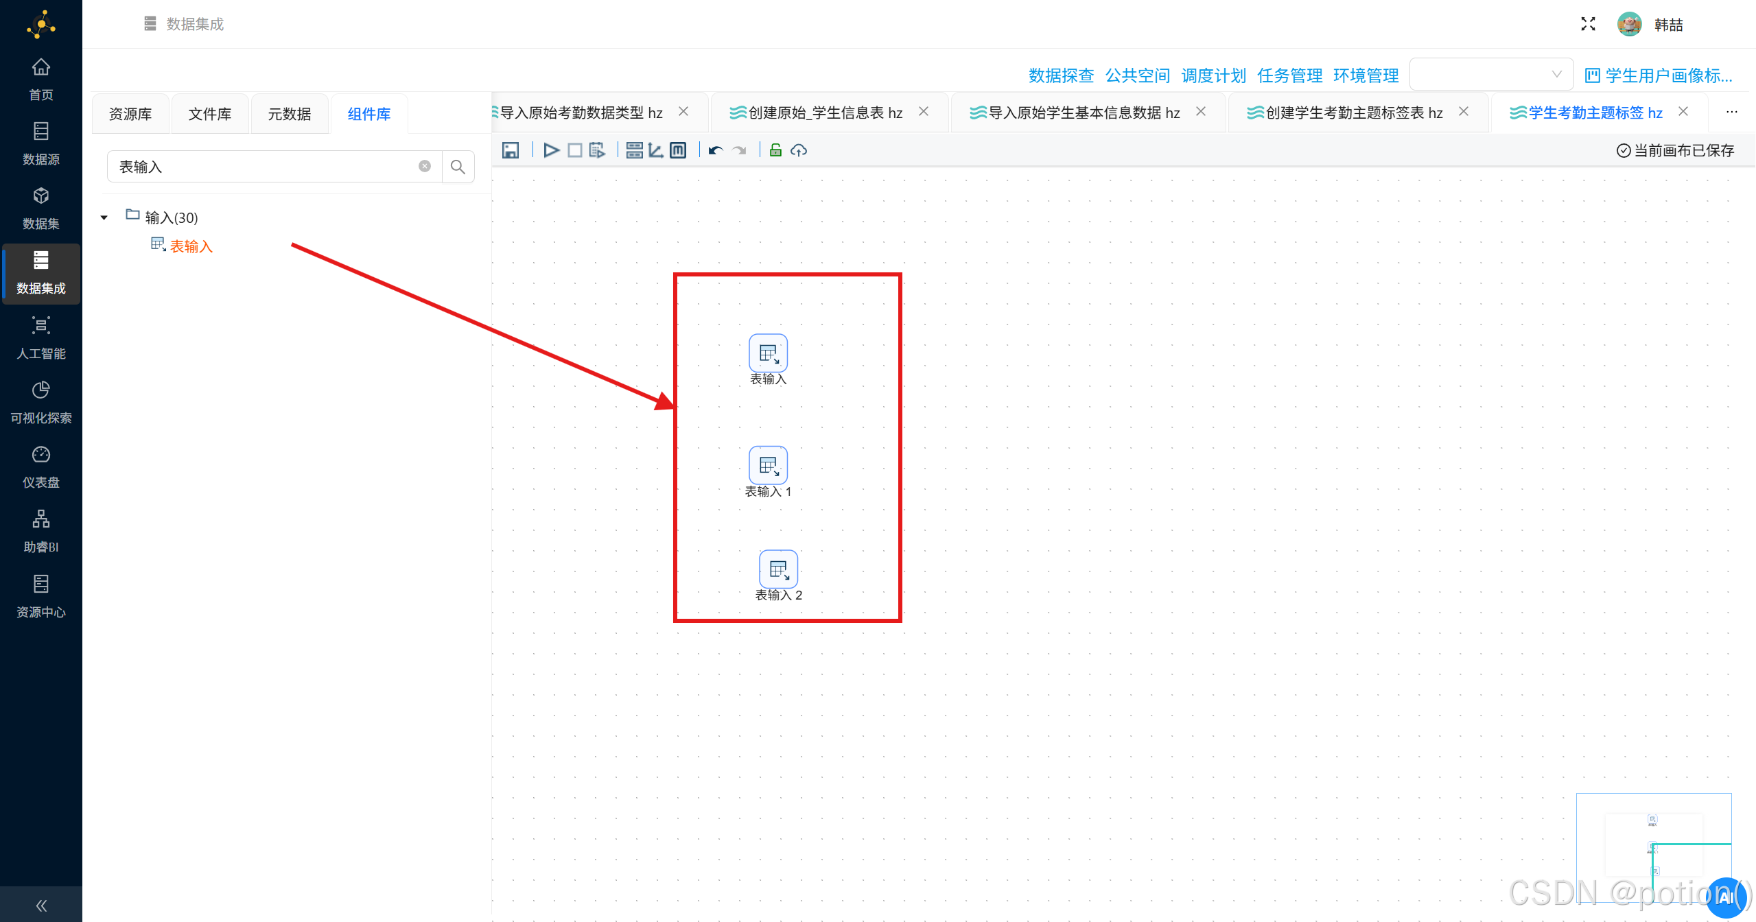Open user avatar 韩喆 menu
The width and height of the screenshot is (1756, 922).
pyautogui.click(x=1650, y=24)
